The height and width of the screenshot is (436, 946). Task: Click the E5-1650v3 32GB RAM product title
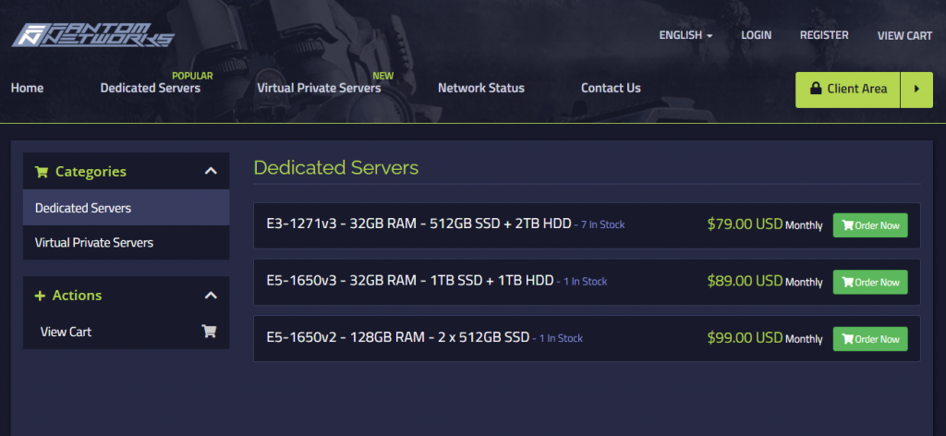[x=410, y=281]
